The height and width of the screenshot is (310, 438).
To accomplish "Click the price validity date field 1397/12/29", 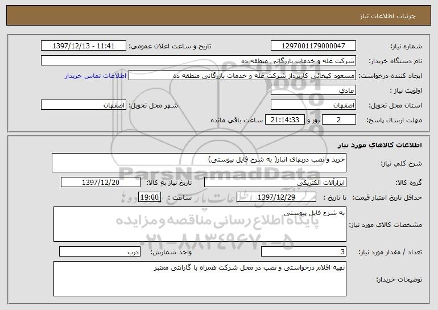I will tap(276, 197).
